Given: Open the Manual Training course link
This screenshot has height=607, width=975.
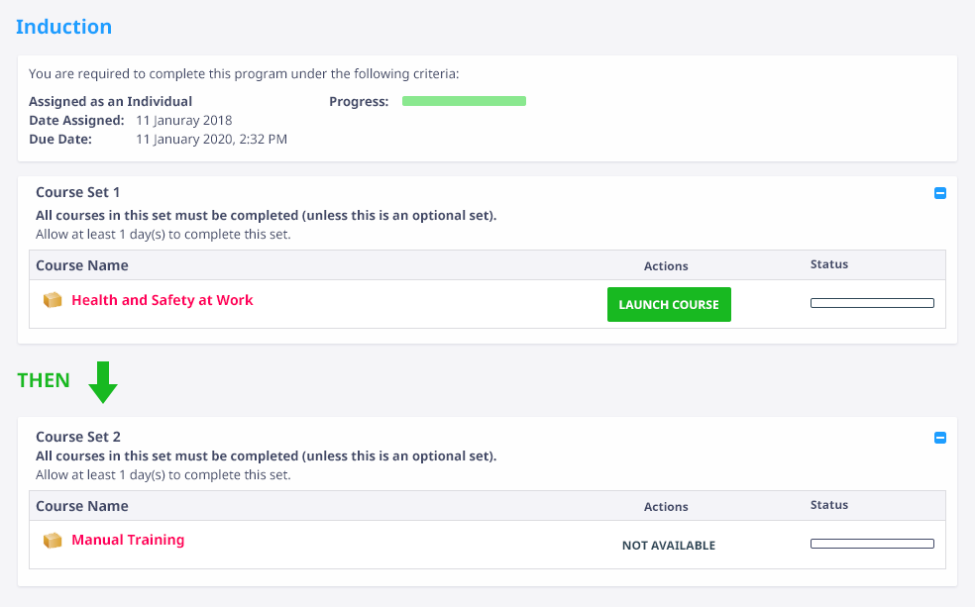Looking at the screenshot, I should [x=128, y=540].
